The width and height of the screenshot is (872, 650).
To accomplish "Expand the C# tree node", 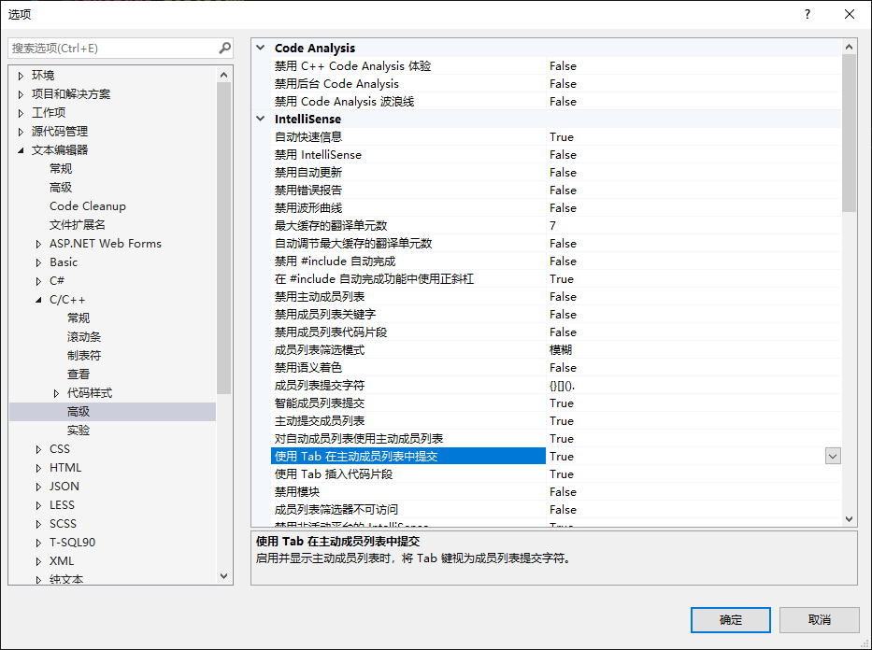I will (37, 280).
